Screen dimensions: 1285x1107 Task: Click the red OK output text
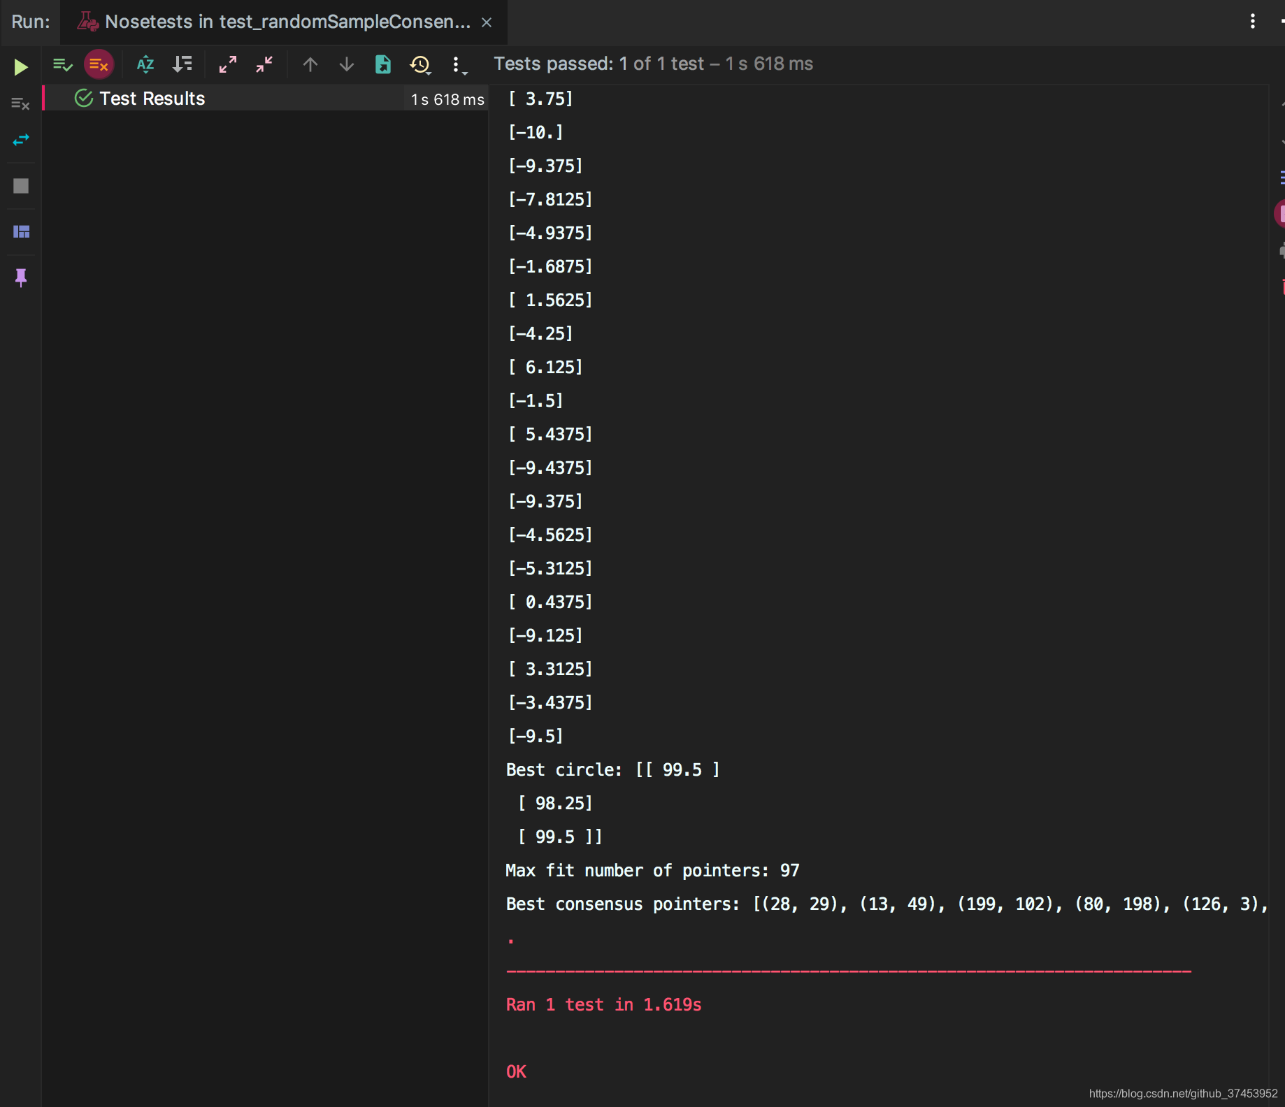(x=516, y=1072)
